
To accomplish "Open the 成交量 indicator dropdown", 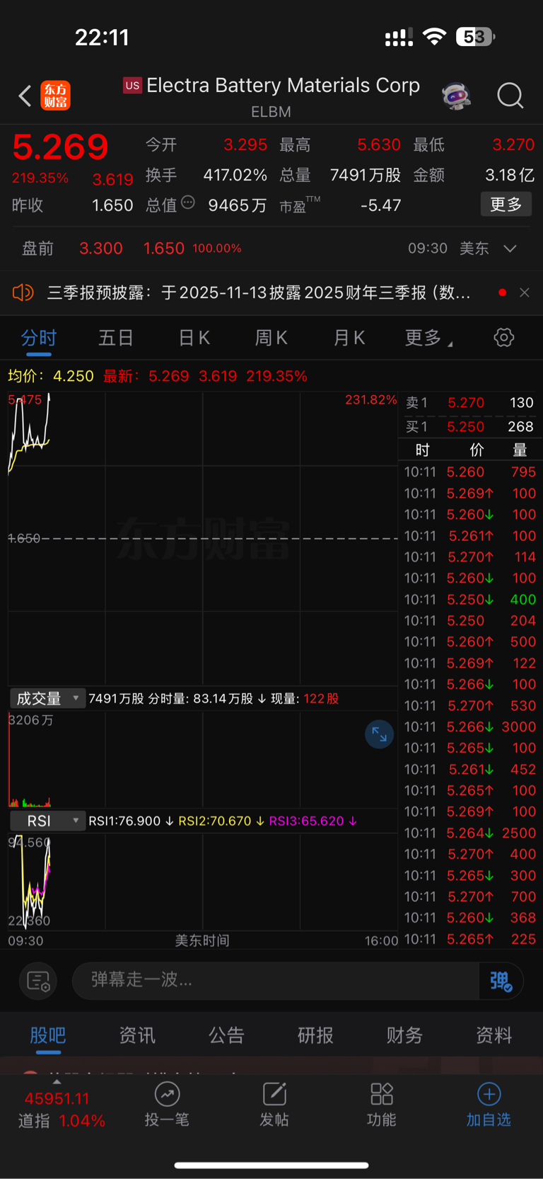I will (47, 698).
